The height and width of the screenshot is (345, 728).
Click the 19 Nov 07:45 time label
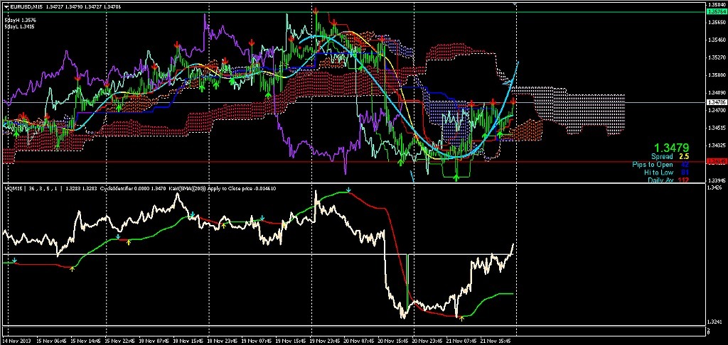(x=256, y=341)
